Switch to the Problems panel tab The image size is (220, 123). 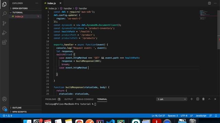tap(53, 99)
